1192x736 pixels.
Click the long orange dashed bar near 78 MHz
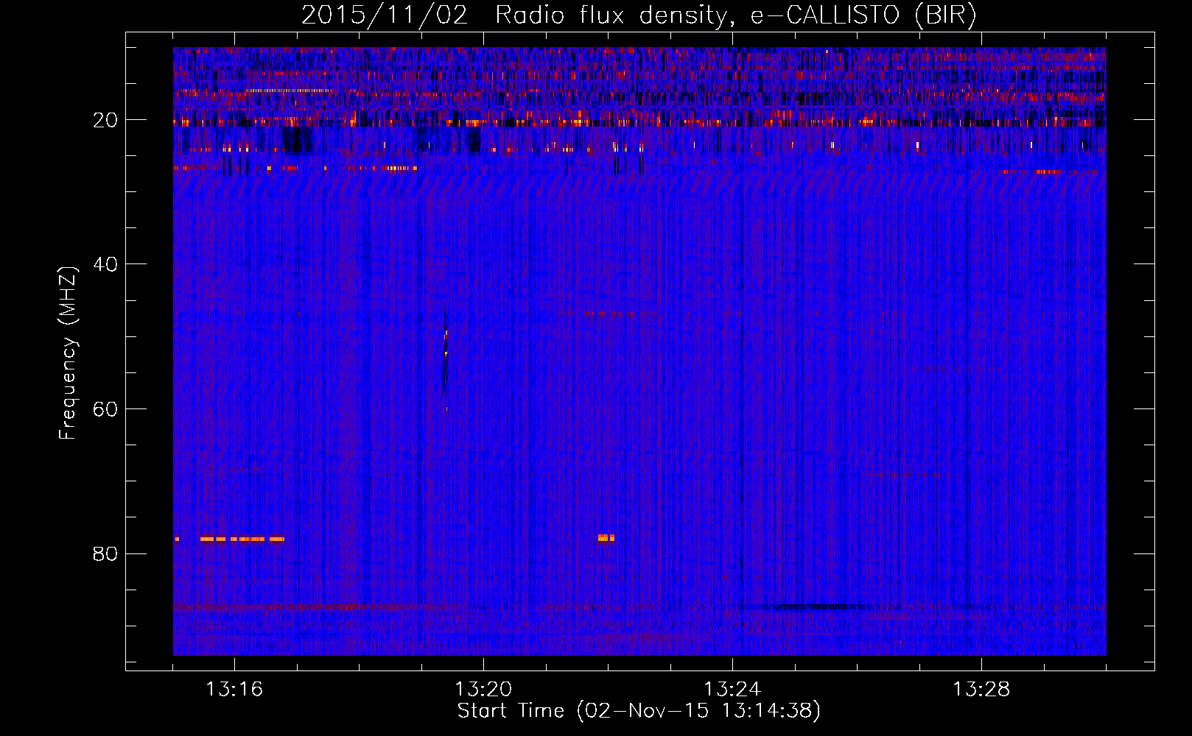click(x=242, y=539)
